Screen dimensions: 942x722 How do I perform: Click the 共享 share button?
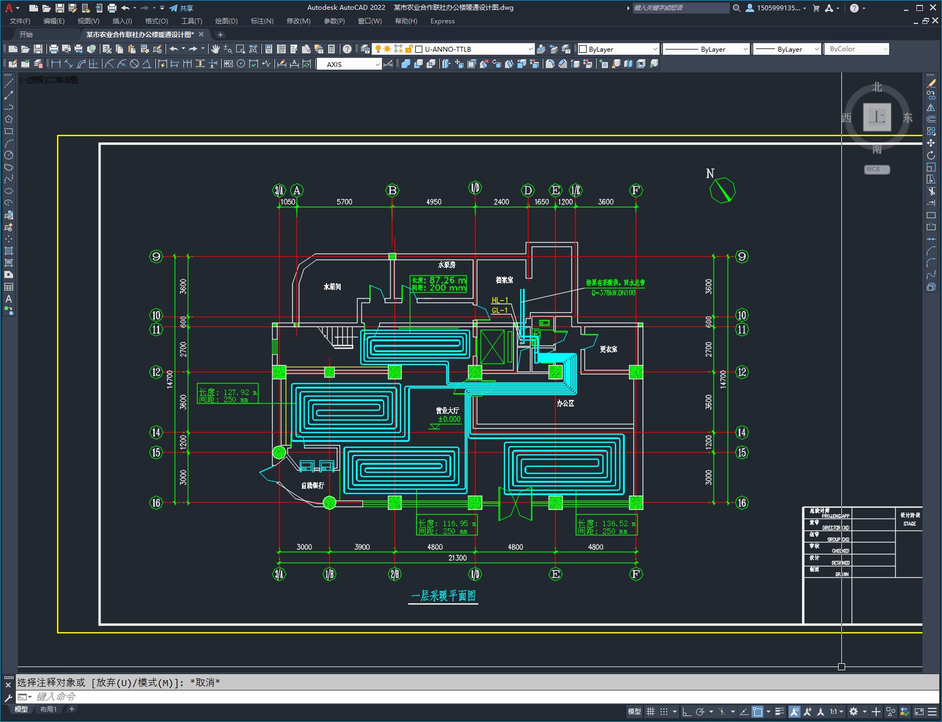click(181, 8)
